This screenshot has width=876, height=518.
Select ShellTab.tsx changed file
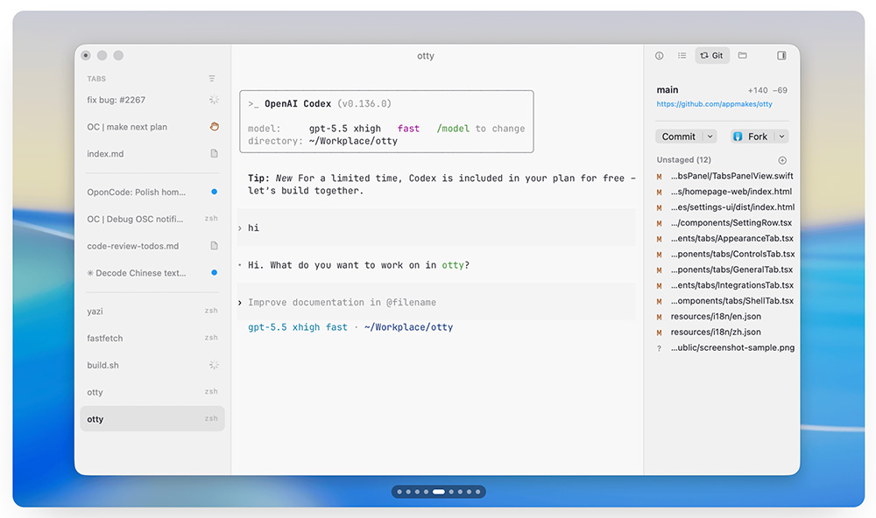point(725,301)
